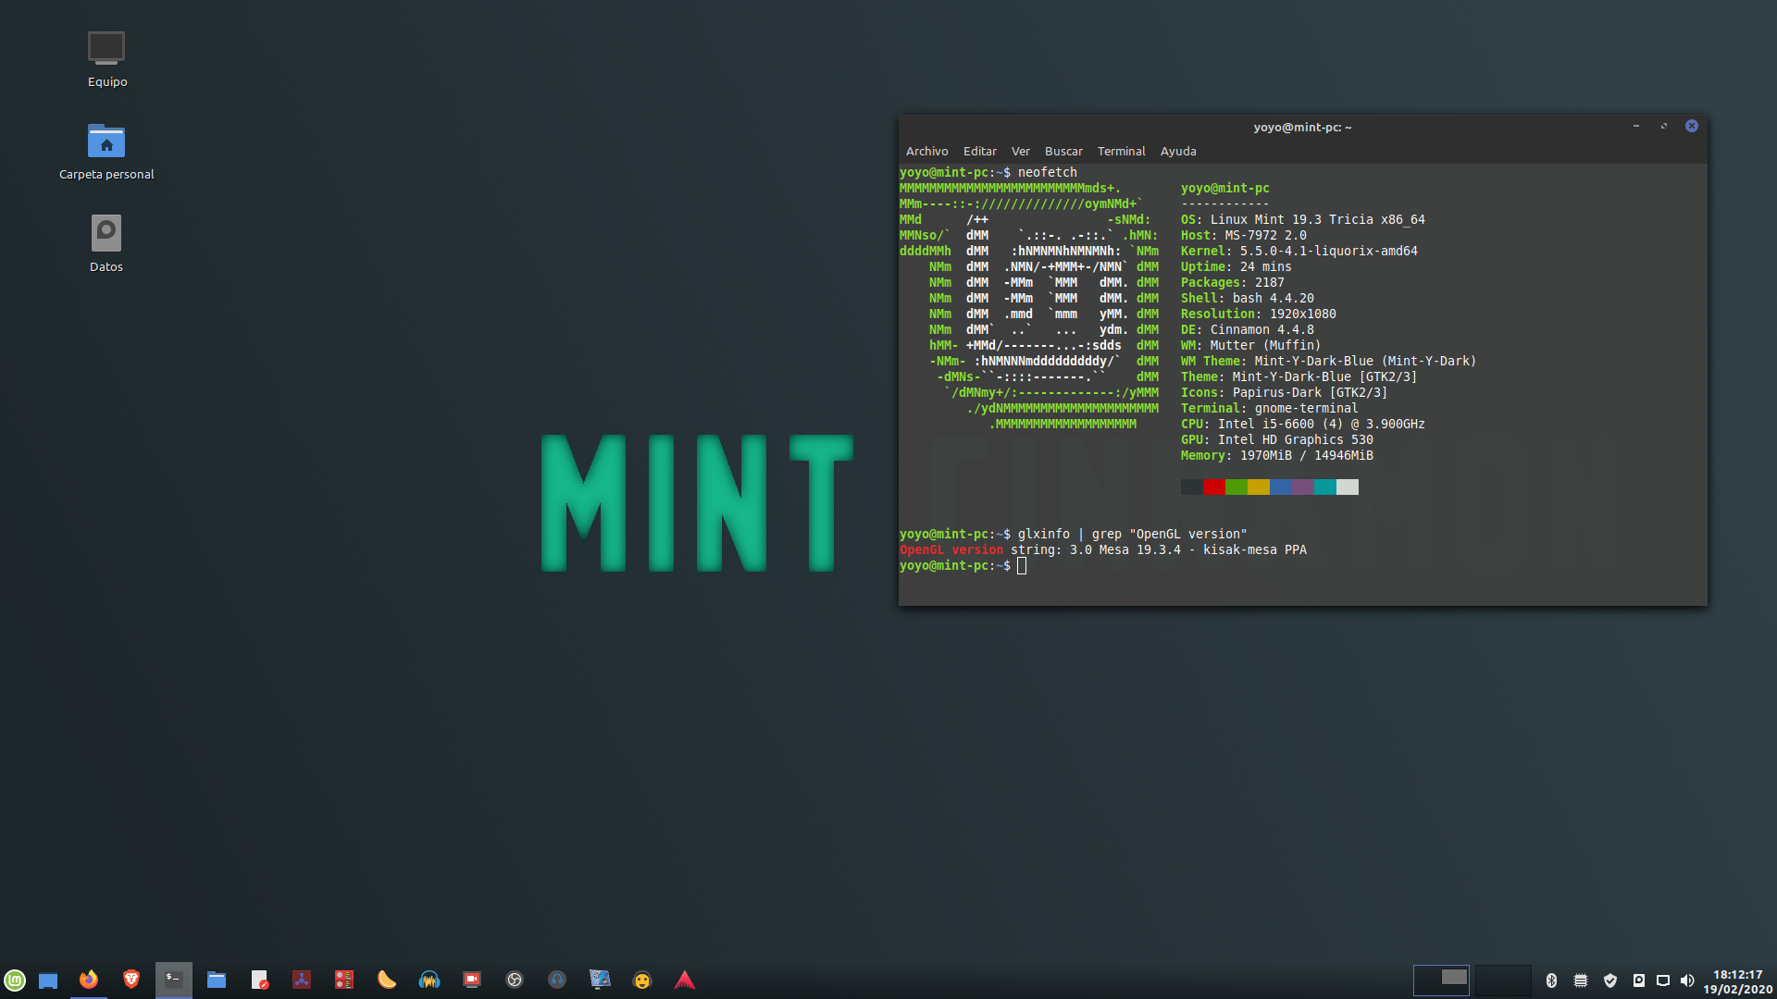
Task: Click the terminal command prompt area
Action: [x=1022, y=566]
